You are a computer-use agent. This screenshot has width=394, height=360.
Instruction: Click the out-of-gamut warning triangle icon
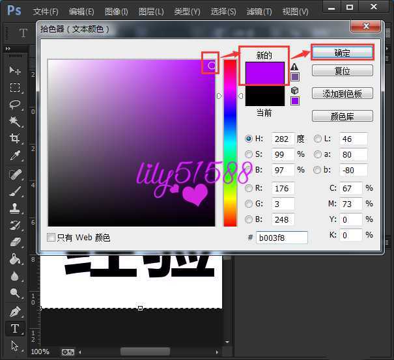click(294, 66)
